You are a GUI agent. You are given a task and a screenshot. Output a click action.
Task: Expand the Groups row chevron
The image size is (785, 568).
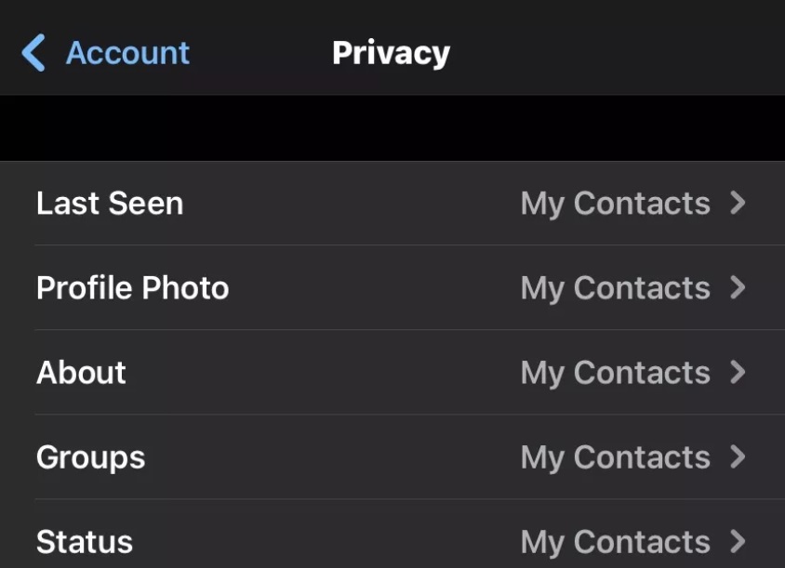click(x=738, y=456)
